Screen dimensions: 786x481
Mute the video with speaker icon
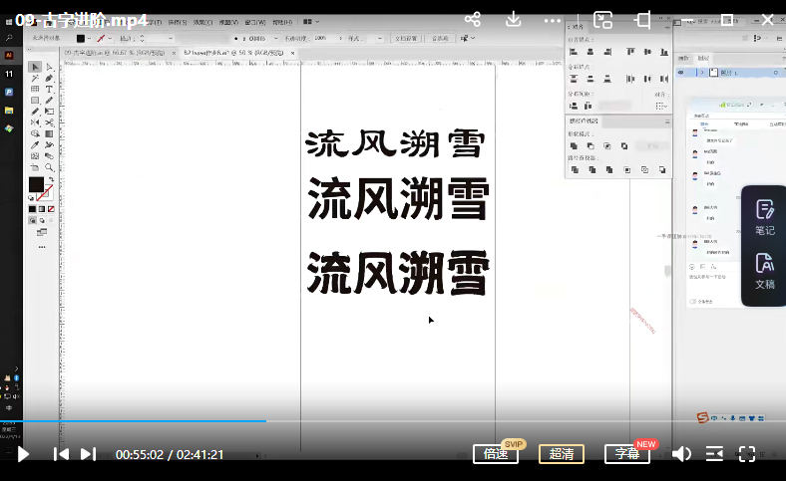tap(681, 454)
